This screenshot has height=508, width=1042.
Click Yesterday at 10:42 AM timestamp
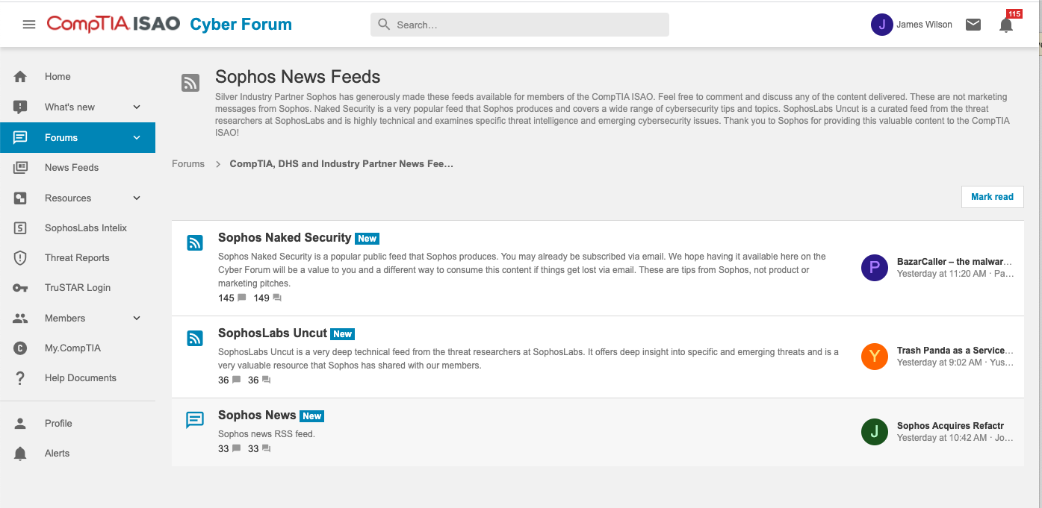(942, 438)
